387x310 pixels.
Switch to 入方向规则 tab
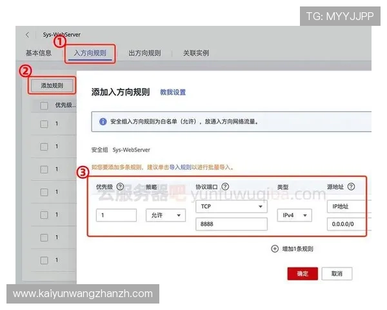coord(90,53)
